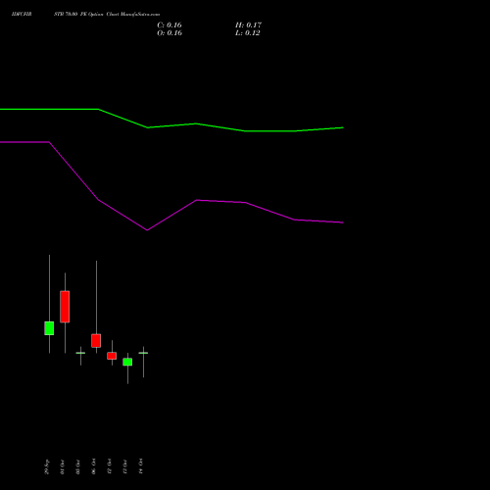Select the 14 Oct date label on the axis
The width and height of the screenshot is (490, 490).
tap(141, 466)
